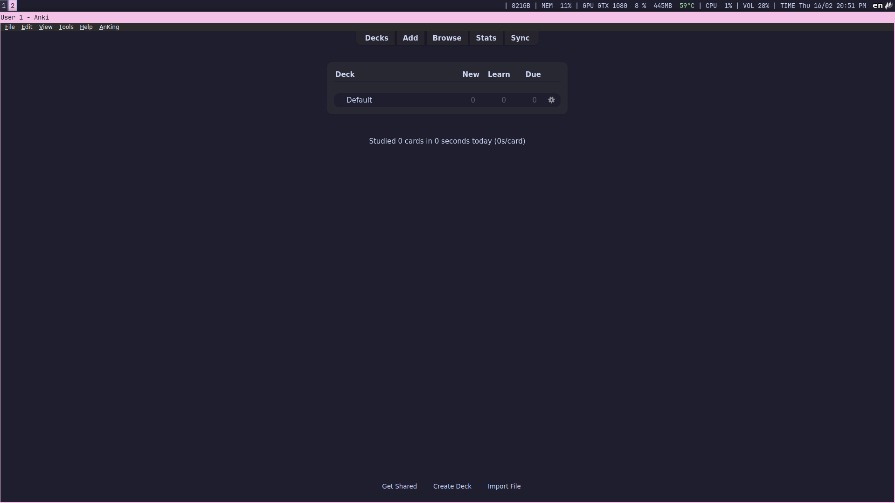Click the Get Shared button
This screenshot has width=895, height=503.
tap(399, 486)
